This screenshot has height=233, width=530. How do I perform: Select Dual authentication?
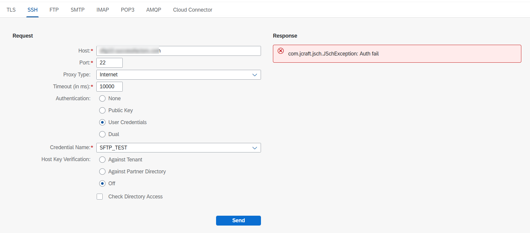[x=102, y=134]
